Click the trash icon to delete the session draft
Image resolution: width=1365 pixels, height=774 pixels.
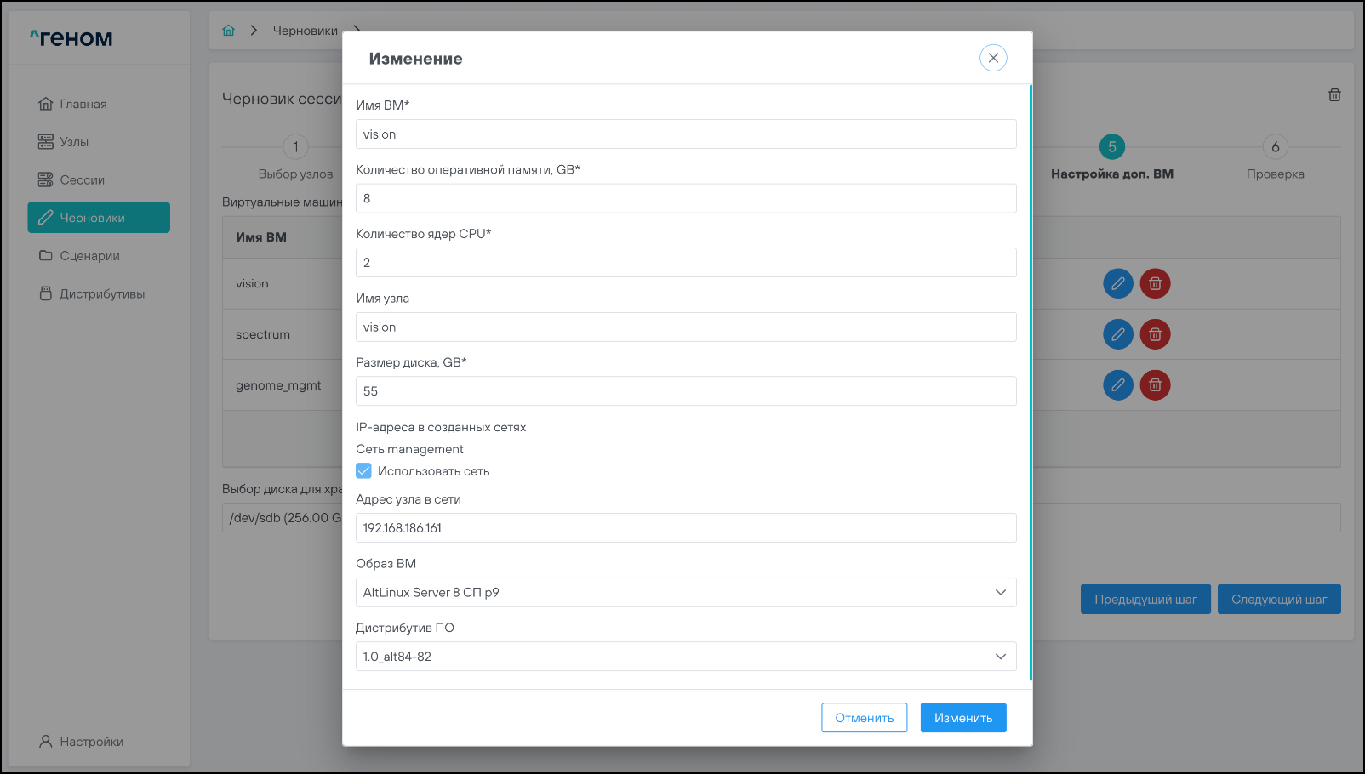tap(1334, 95)
